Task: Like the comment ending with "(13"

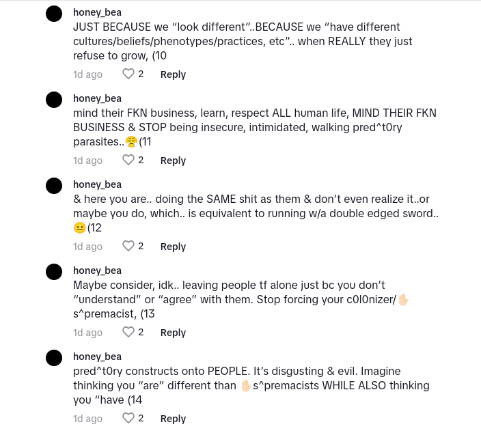Action: (128, 332)
